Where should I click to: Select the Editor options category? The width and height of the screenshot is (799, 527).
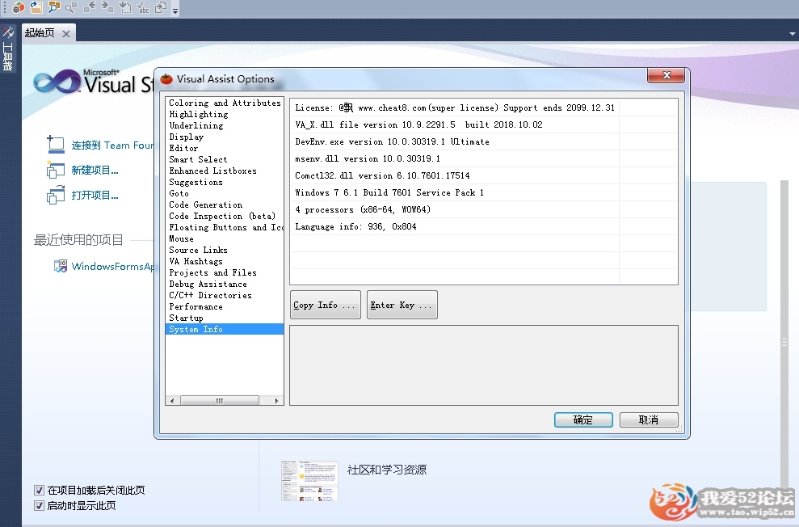tap(225, 148)
